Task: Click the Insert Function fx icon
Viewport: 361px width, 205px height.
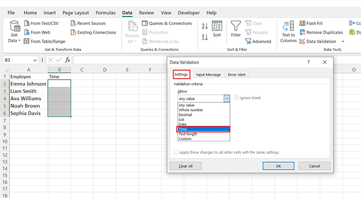Action: coord(67,60)
